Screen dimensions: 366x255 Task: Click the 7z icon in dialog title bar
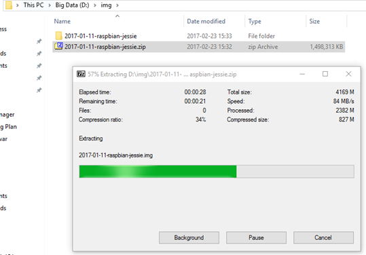(81, 74)
